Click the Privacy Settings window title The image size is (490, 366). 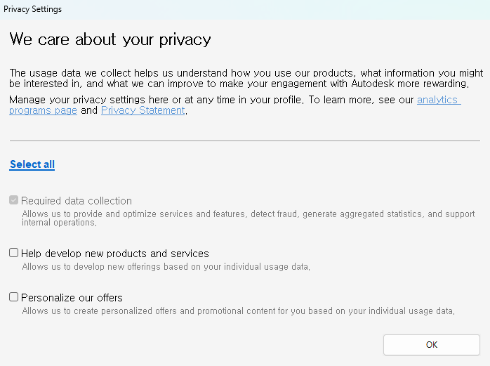[33, 9]
